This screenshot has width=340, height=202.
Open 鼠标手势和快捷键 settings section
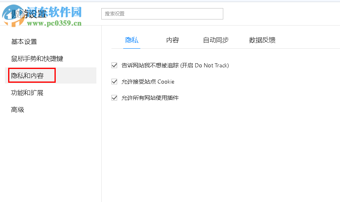[37, 58]
